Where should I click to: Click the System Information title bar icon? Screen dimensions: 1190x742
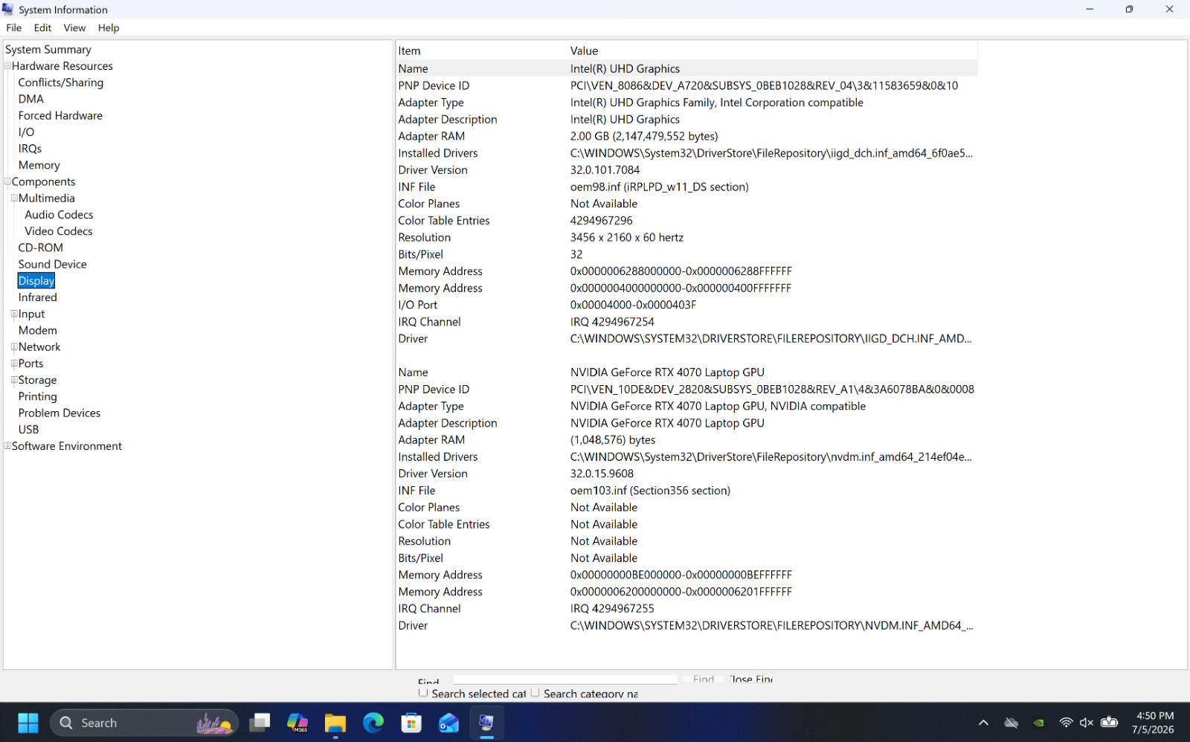click(x=8, y=9)
